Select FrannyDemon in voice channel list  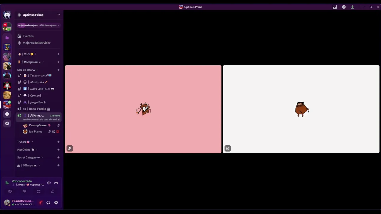[x=42, y=125]
